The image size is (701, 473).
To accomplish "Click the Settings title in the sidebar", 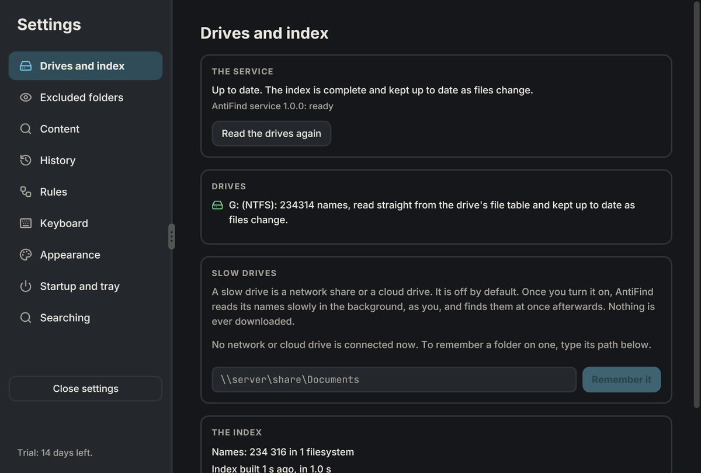I will pos(49,25).
